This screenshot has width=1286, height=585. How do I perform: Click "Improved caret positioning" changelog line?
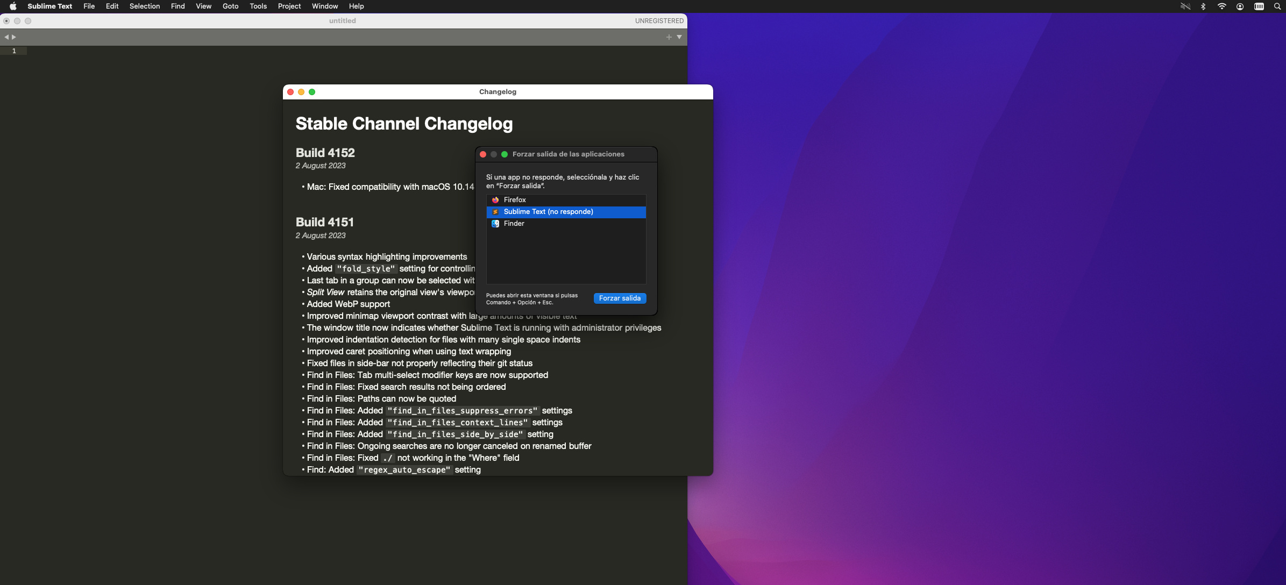coord(409,352)
